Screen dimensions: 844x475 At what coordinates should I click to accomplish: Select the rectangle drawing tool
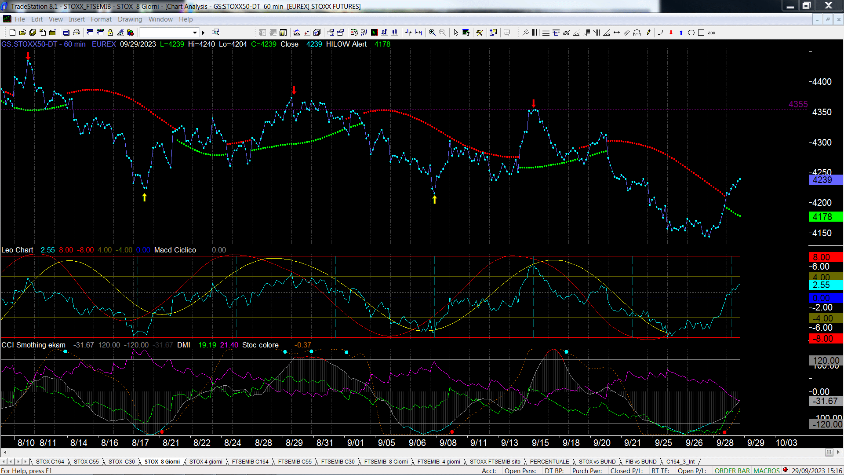[x=701, y=33]
